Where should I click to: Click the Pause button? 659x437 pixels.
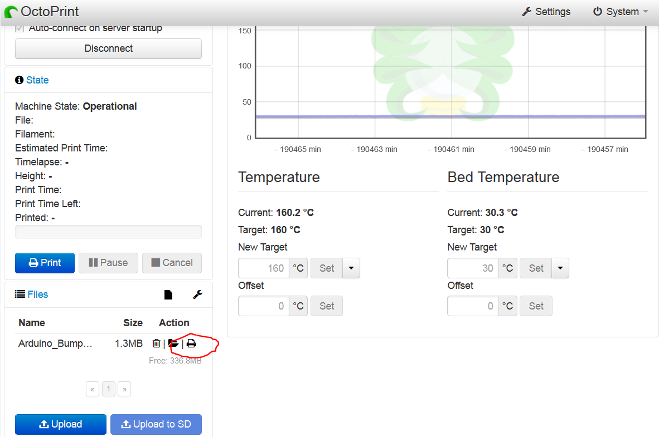(x=108, y=263)
